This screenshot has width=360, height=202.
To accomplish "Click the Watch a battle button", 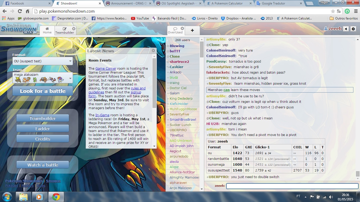I will click(x=43, y=165).
